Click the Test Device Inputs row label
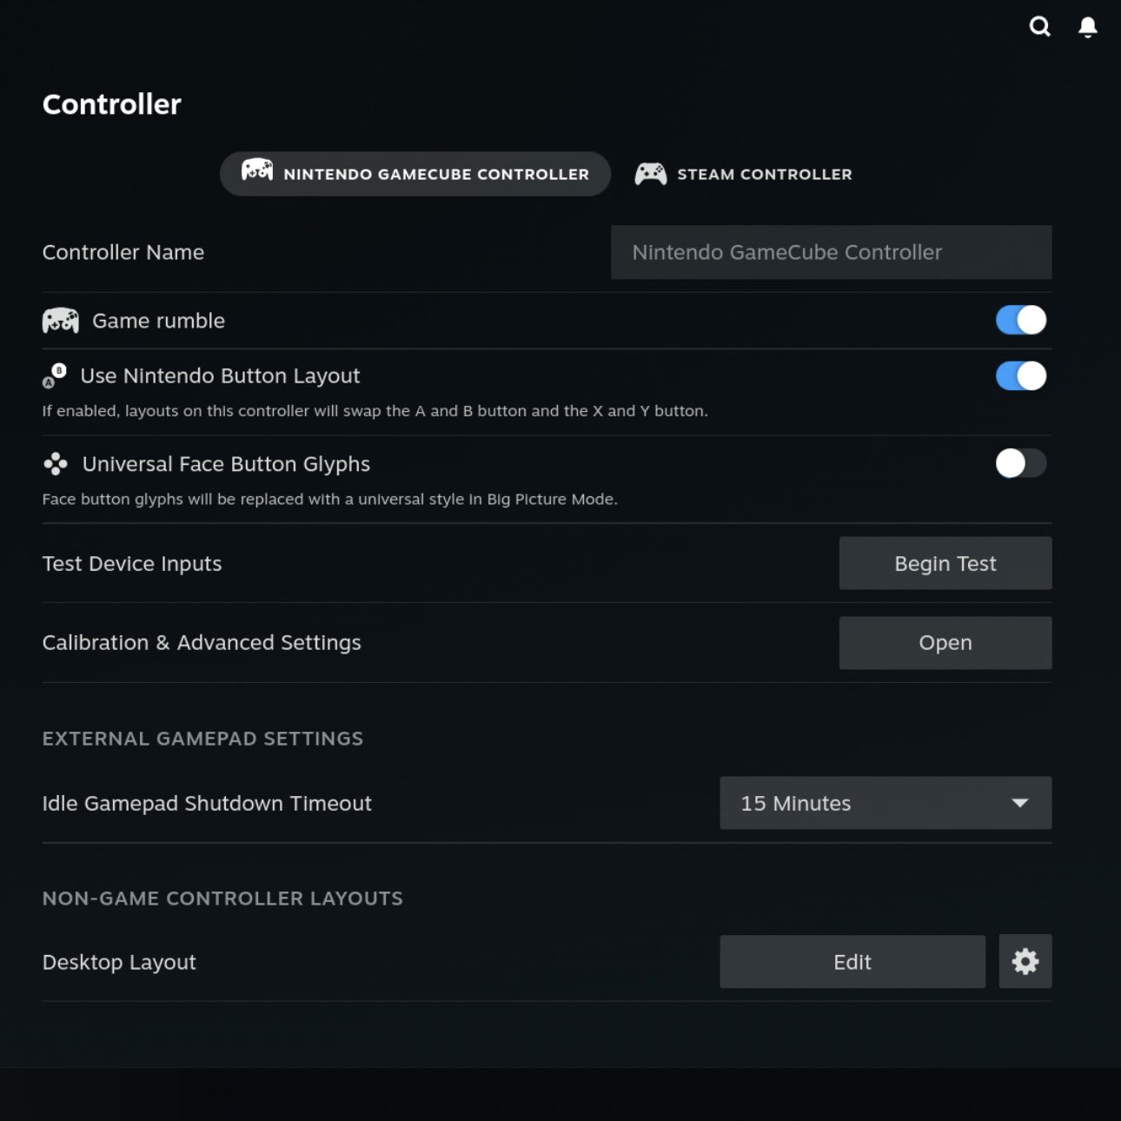 point(132,564)
